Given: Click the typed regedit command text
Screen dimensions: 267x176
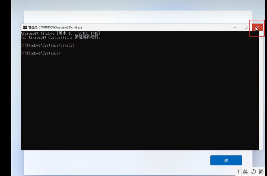Looking at the screenshot, I should [x=67, y=45].
